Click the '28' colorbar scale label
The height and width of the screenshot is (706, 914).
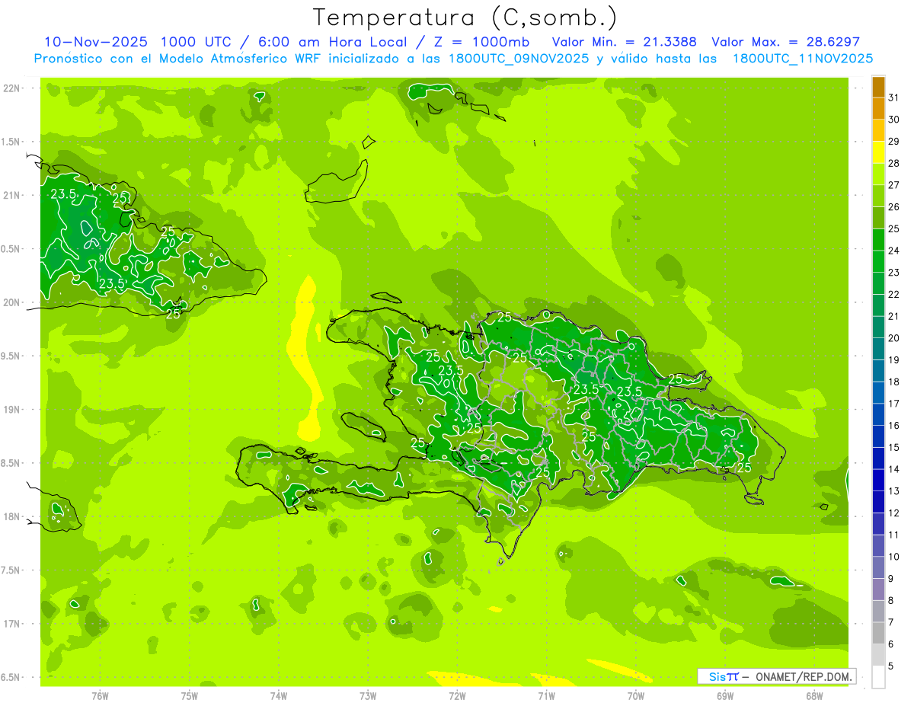coord(894,163)
